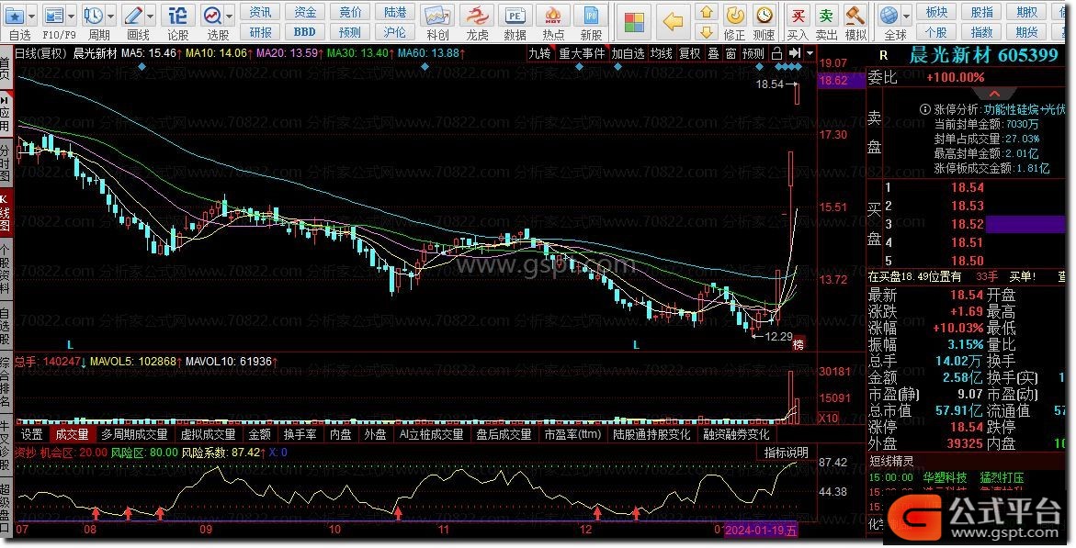Click the red up-caret in sell panel

point(993,94)
